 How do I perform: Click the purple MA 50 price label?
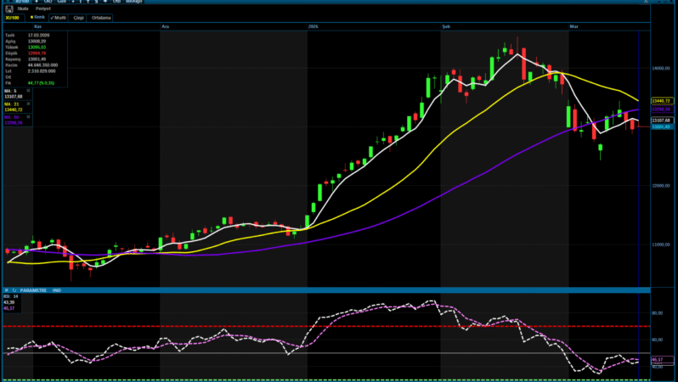[661, 110]
